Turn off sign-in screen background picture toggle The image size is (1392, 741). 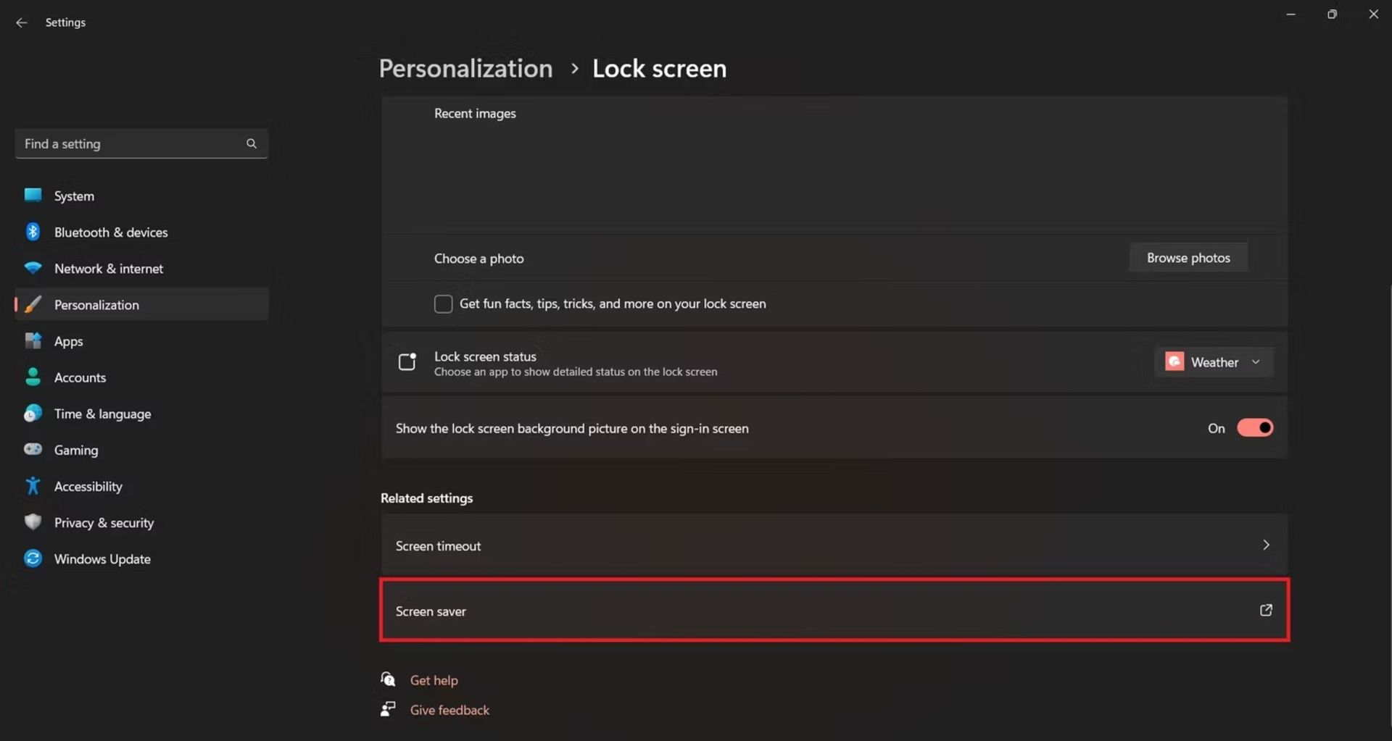pos(1255,428)
